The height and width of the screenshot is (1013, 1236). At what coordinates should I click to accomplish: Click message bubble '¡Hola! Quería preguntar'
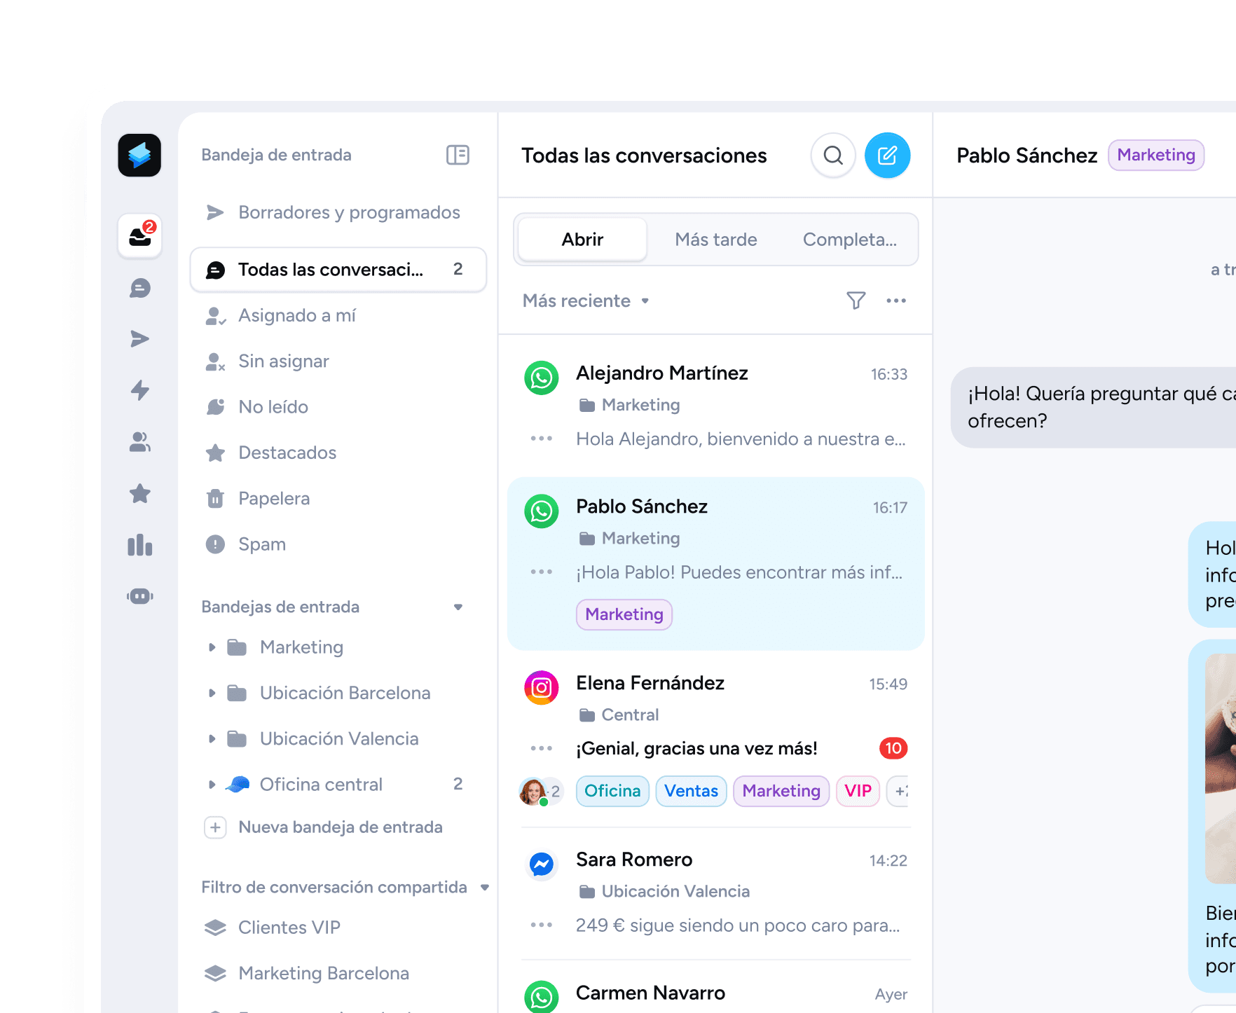click(1093, 407)
